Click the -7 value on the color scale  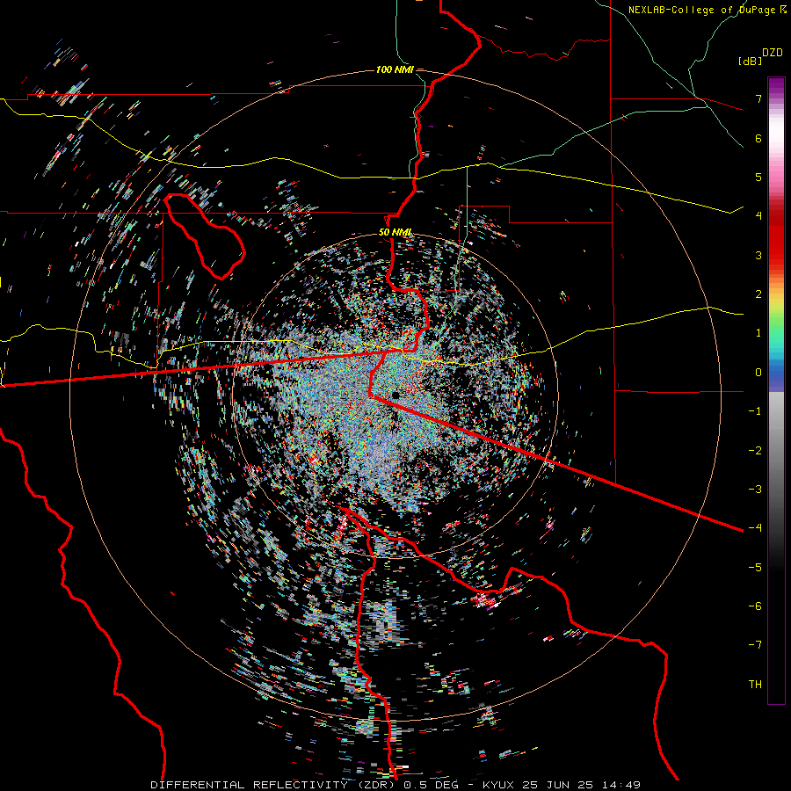[755, 645]
